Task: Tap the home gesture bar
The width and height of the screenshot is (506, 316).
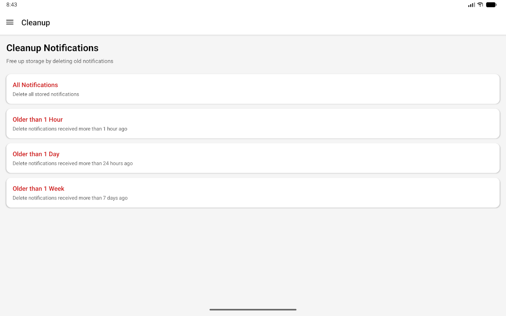Action: (x=253, y=310)
